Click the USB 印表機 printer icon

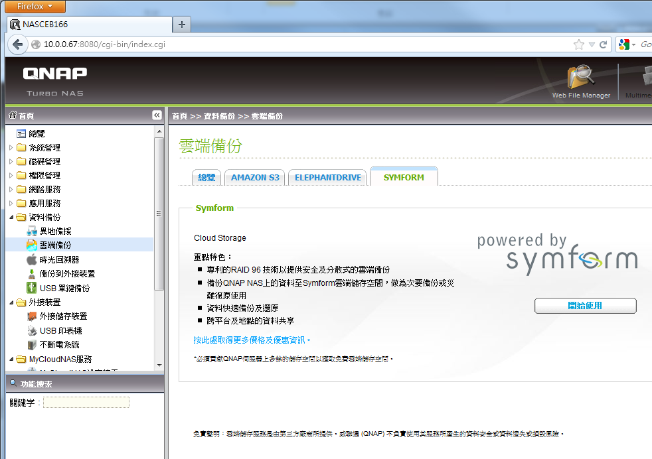[x=32, y=330]
